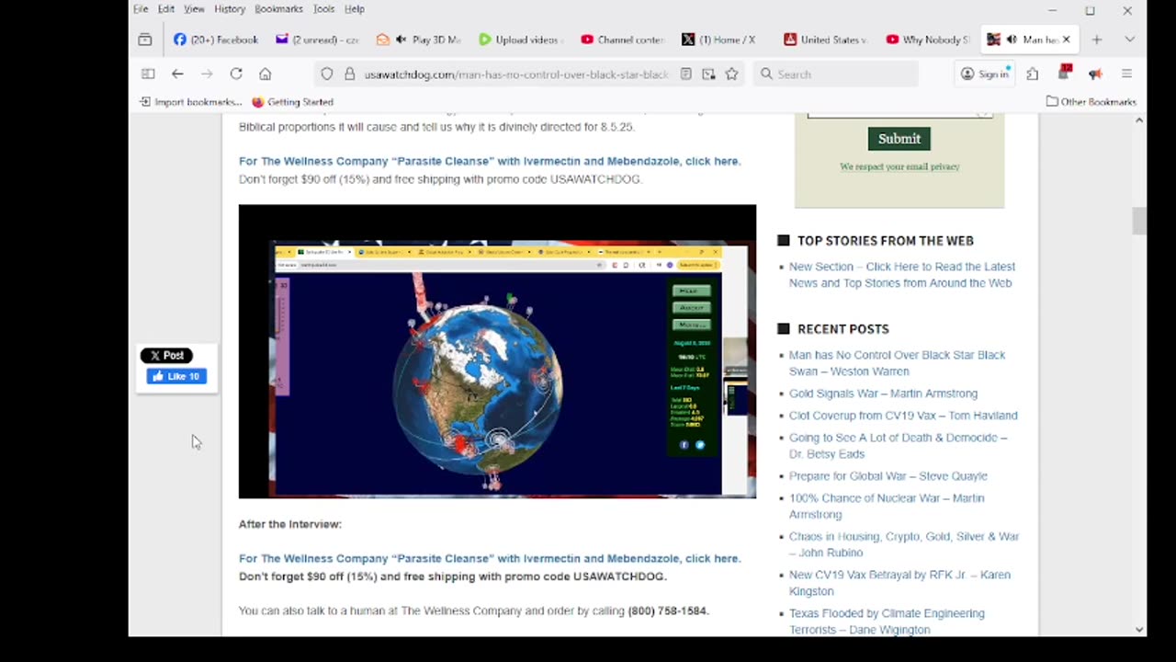Screen dimensions: 1176x662
Task: Switch to the 'Why Nobody' YouTube tab
Action: (x=927, y=40)
